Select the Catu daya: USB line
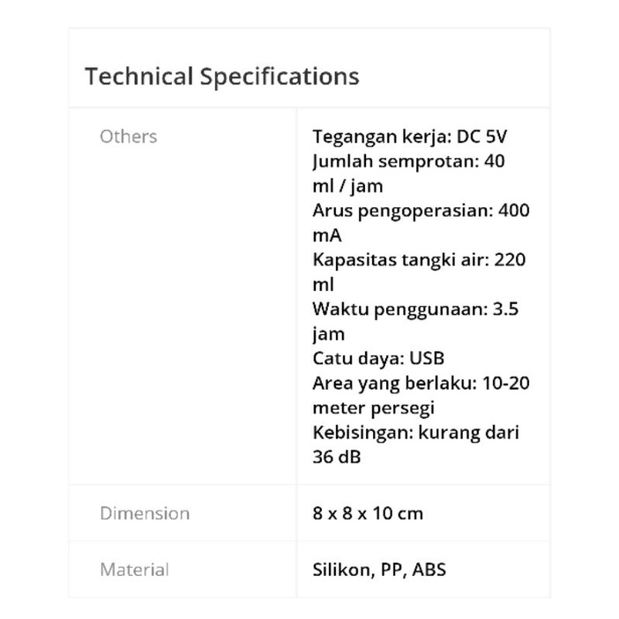The width and height of the screenshot is (619, 619). (378, 360)
